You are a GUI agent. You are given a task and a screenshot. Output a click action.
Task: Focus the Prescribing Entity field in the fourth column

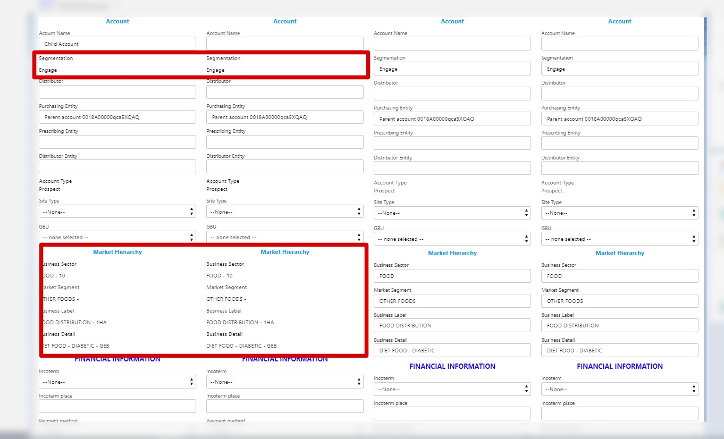[620, 143]
